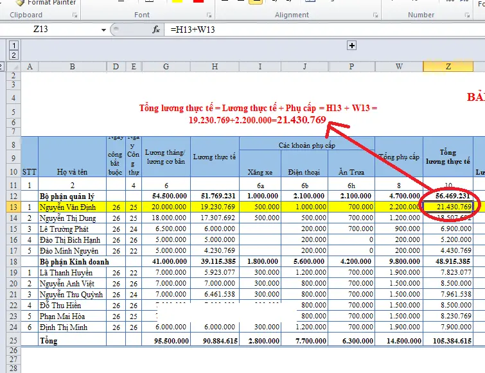Screen dimensions: 485x373
Task: Click the 'Lê Trường Phát' name cell
Action: [x=73, y=229]
